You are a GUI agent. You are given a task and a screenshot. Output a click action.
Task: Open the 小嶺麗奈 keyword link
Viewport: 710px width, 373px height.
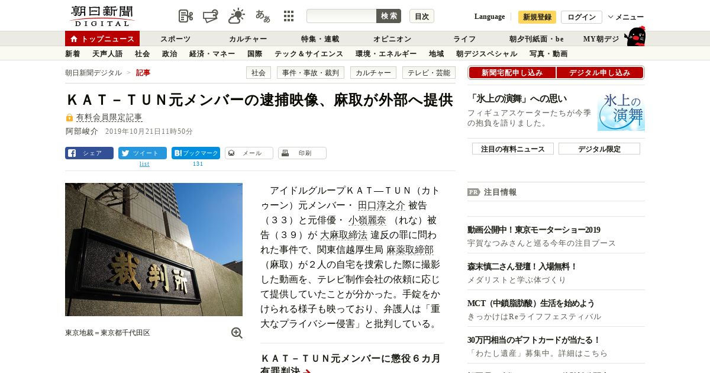[x=367, y=220]
